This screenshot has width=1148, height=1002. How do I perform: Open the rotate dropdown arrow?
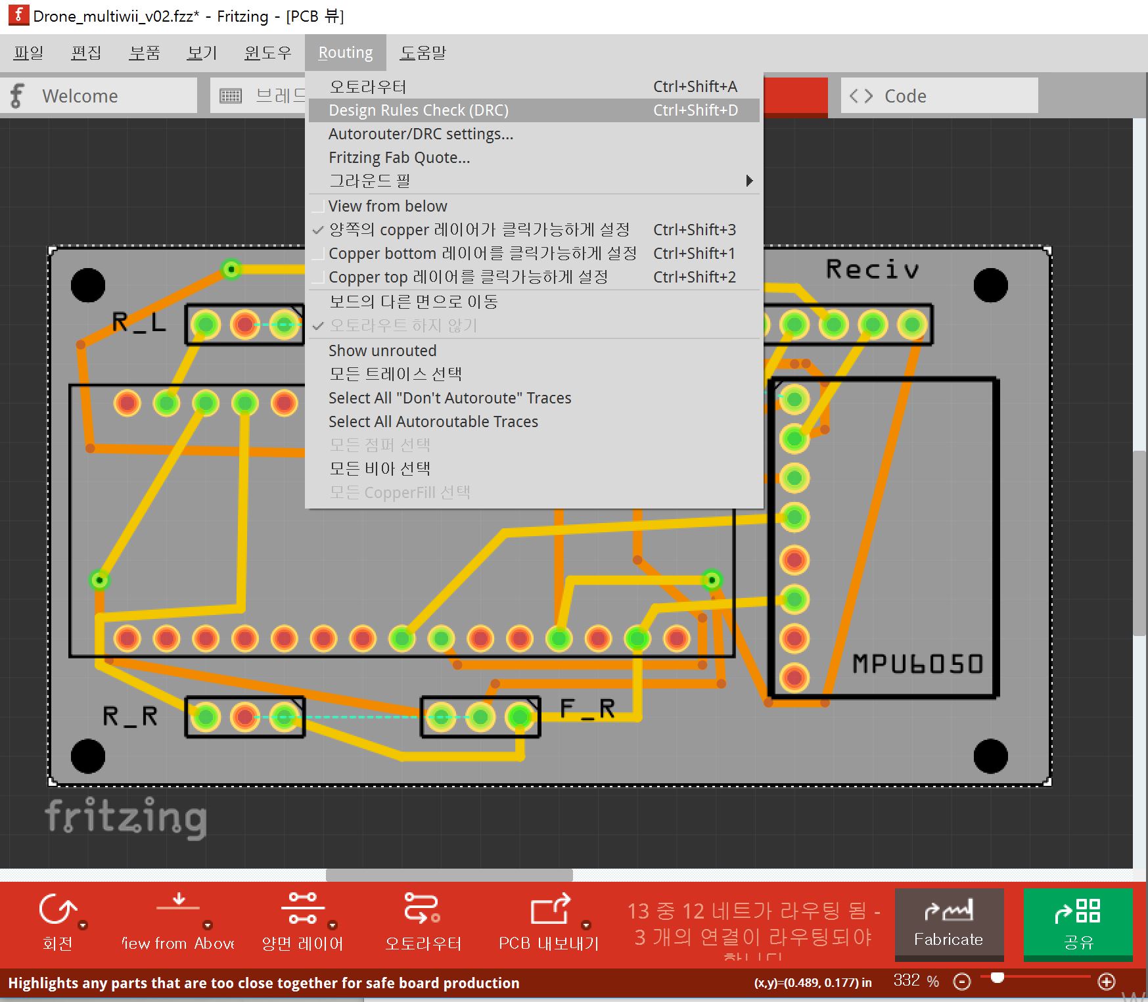pyautogui.click(x=83, y=925)
